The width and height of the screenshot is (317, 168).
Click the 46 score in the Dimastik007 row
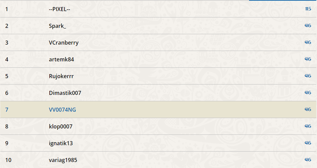308,93
